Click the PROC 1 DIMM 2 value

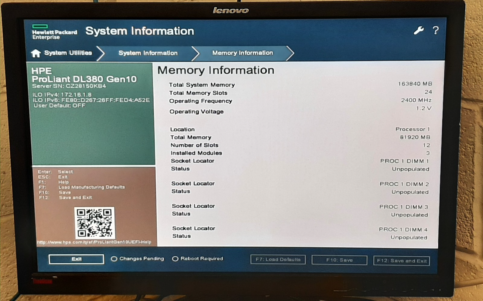click(x=404, y=184)
